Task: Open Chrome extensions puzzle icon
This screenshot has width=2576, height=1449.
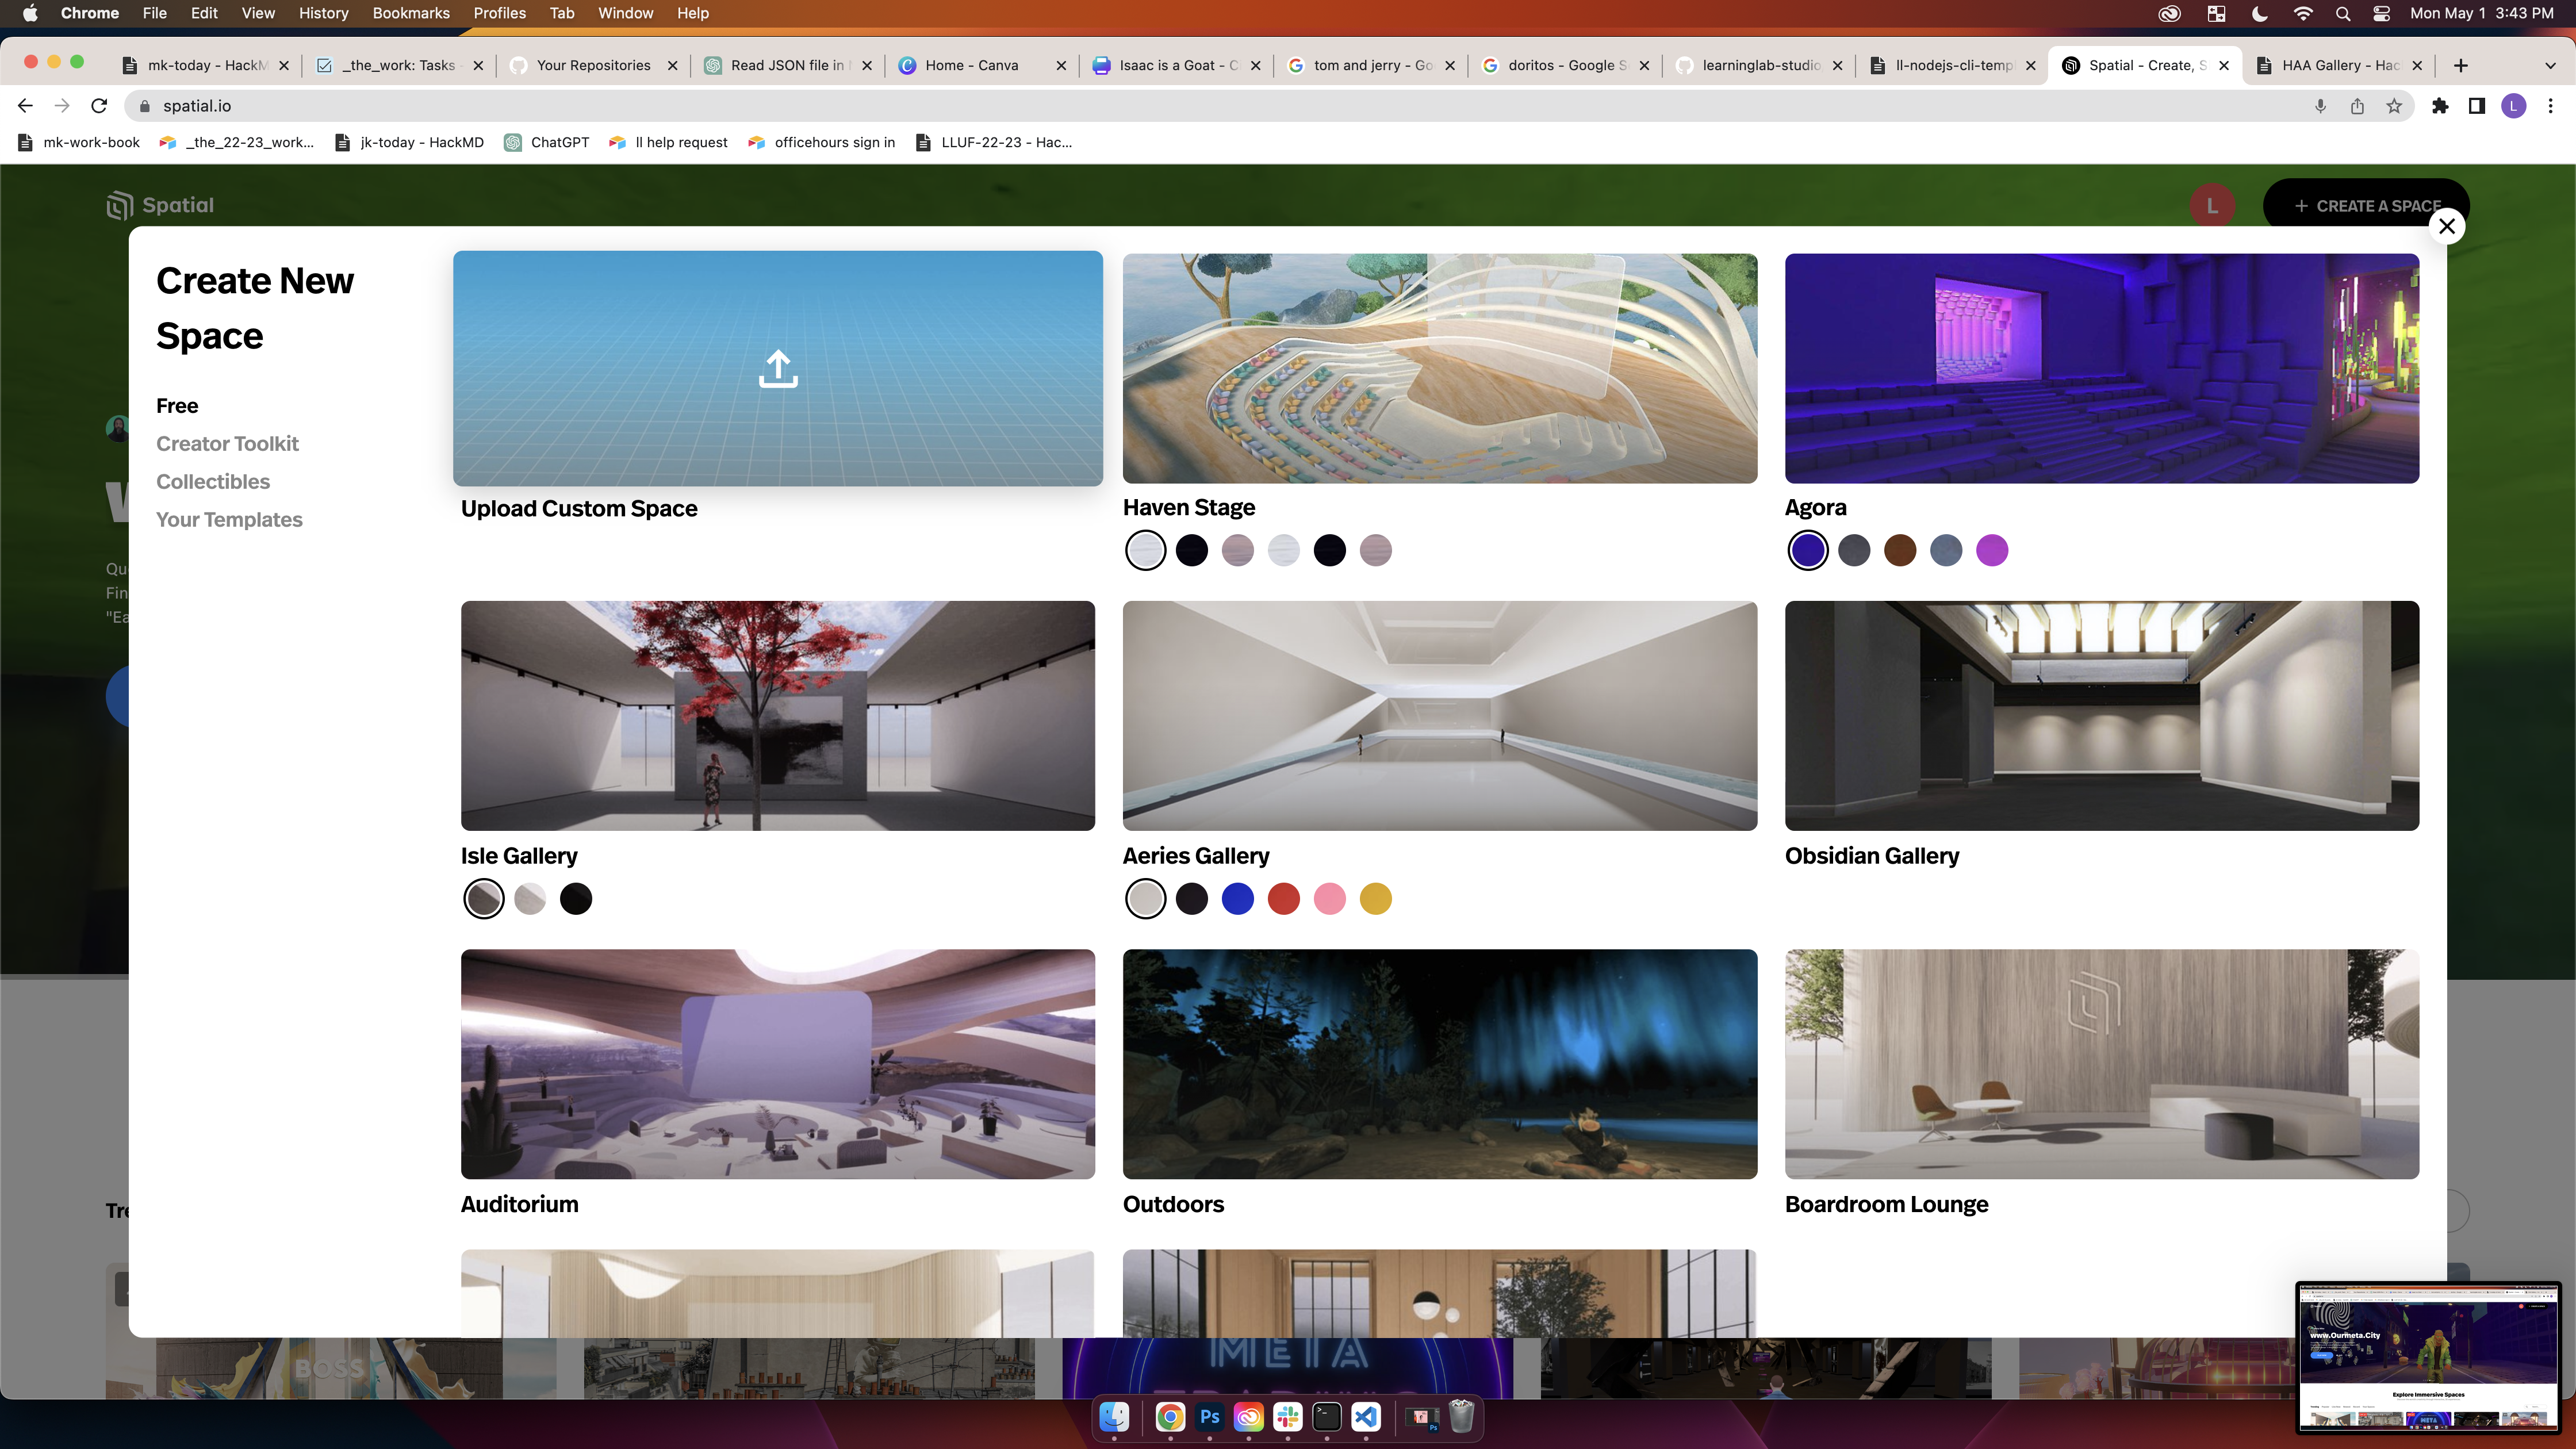Action: point(2440,106)
